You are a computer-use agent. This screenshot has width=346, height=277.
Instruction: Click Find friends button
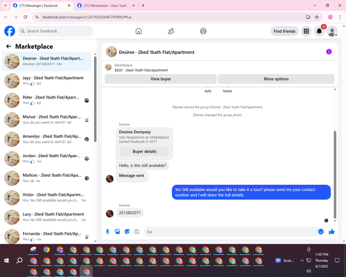(x=284, y=31)
